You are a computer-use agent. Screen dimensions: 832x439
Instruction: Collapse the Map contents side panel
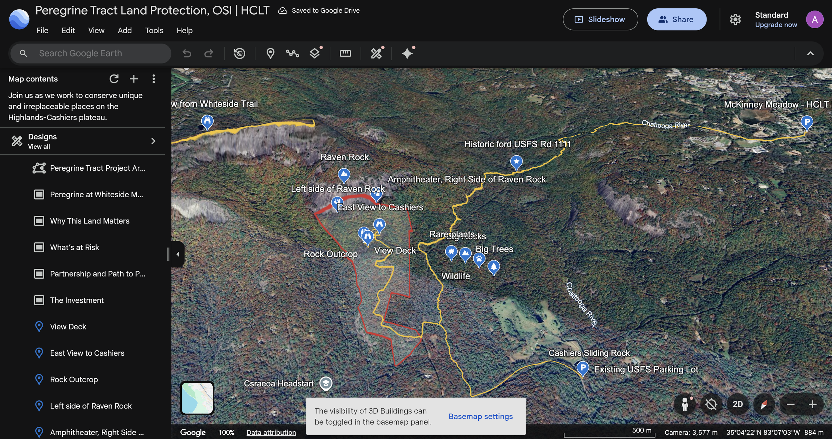178,254
